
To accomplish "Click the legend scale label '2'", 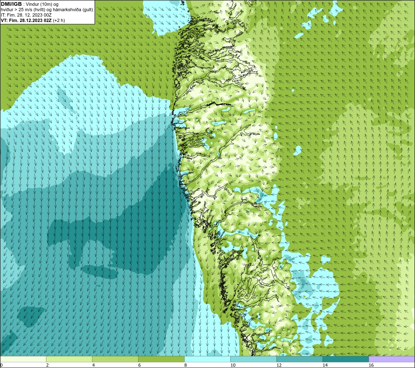I will coord(47,365).
